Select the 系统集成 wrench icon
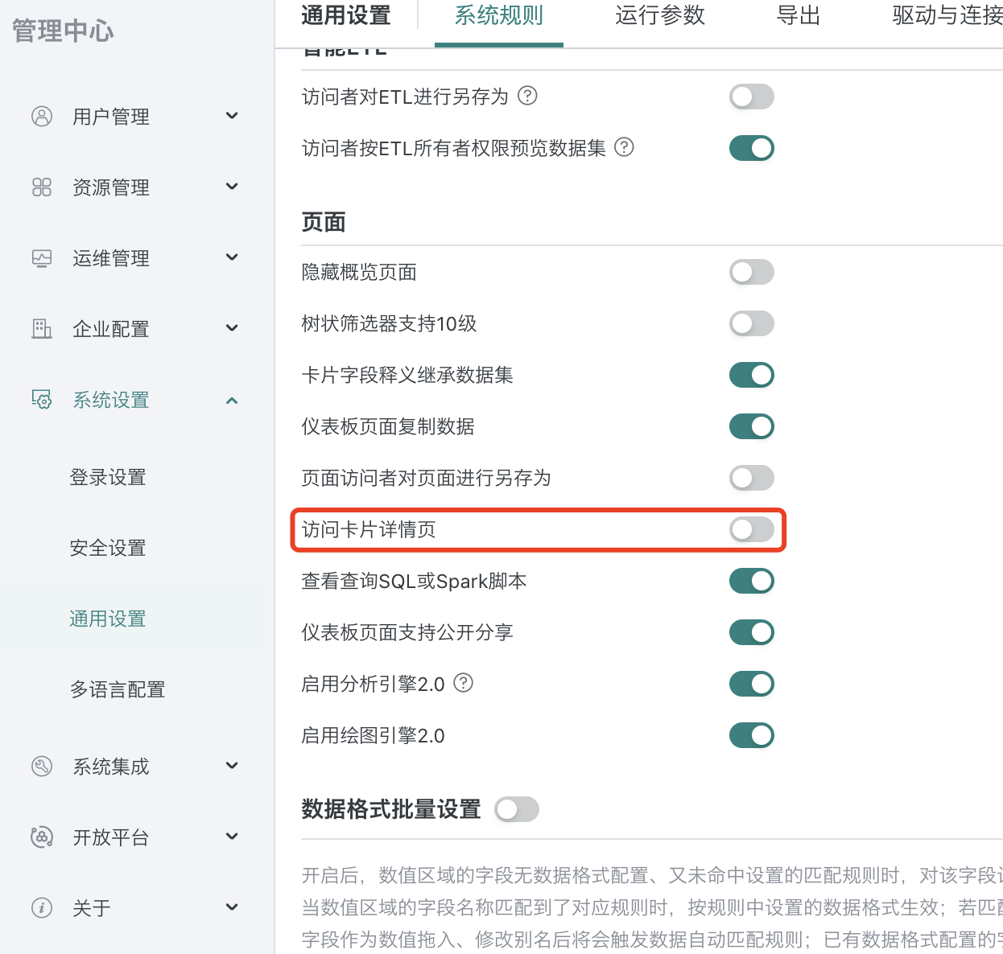This screenshot has width=1003, height=954. tap(41, 766)
